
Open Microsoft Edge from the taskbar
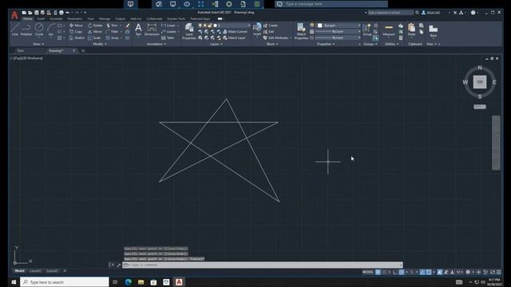point(128,282)
